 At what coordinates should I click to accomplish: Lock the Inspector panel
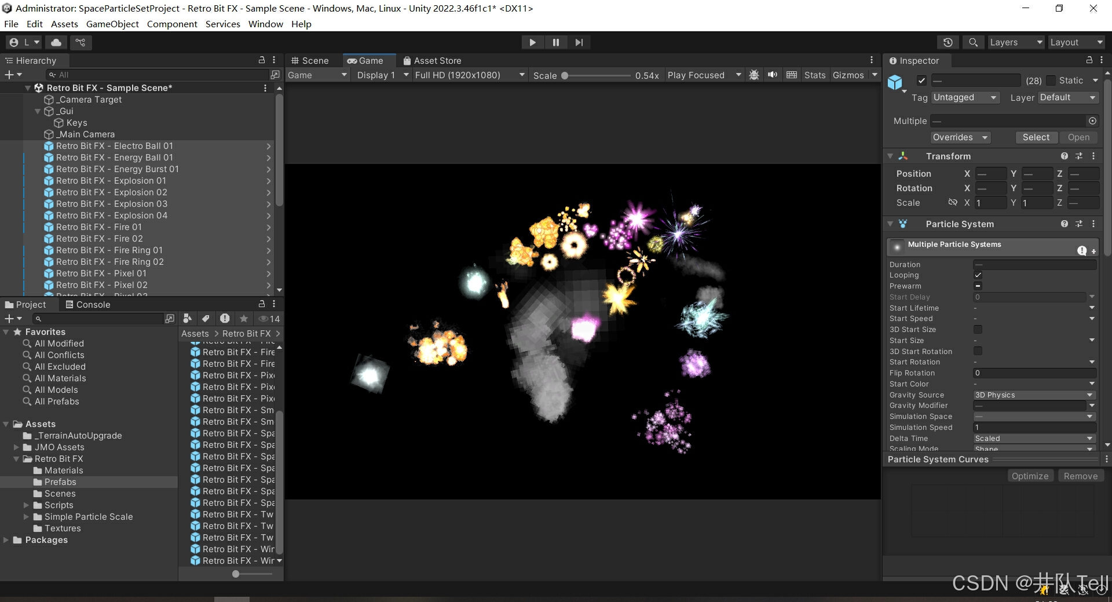[x=1089, y=60]
